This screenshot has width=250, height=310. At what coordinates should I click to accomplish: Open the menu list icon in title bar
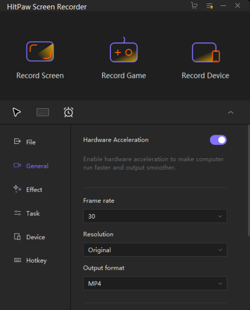click(x=209, y=6)
